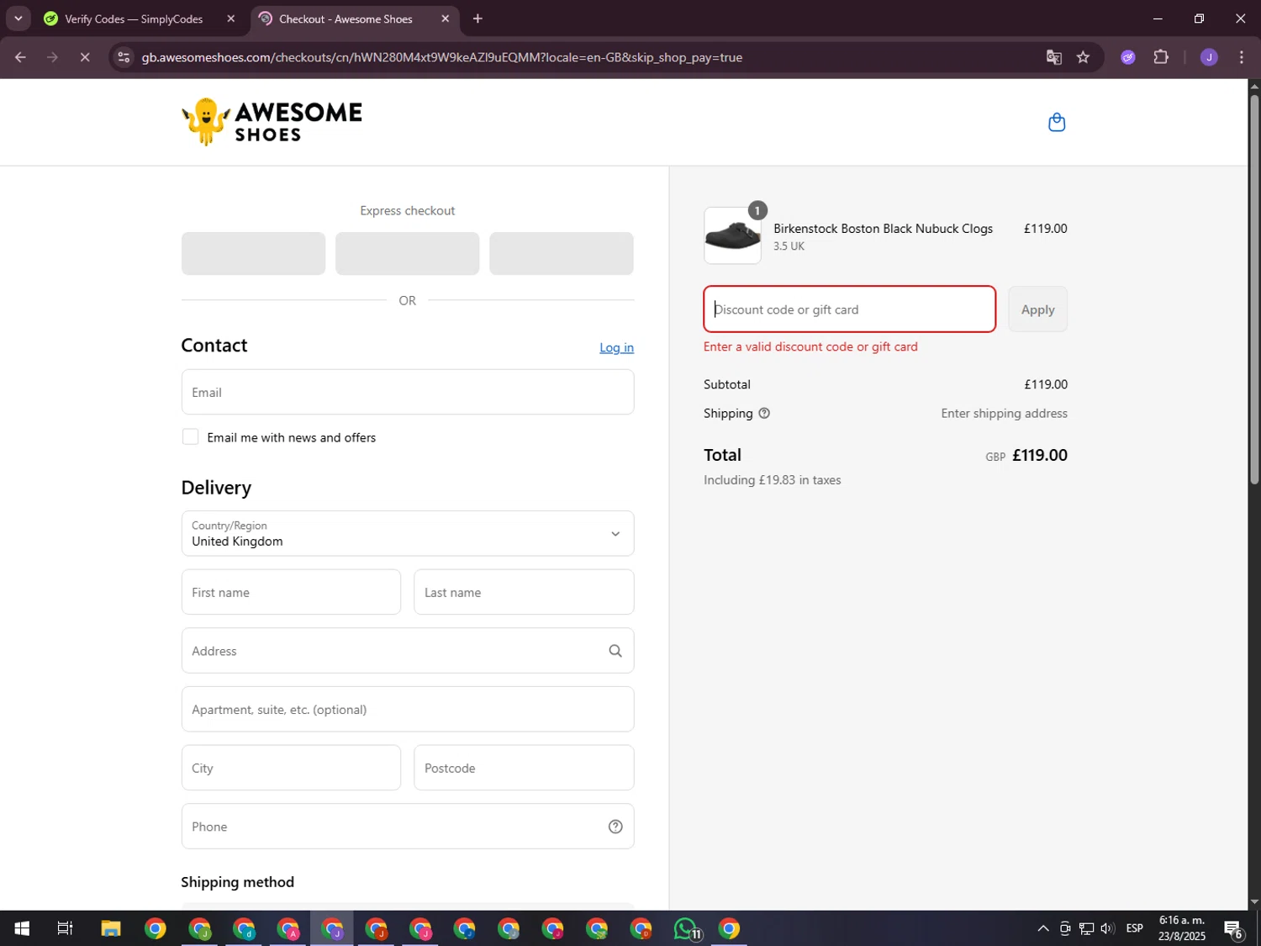Click the Apply discount button
Image resolution: width=1261 pixels, height=946 pixels.
pos(1037,309)
